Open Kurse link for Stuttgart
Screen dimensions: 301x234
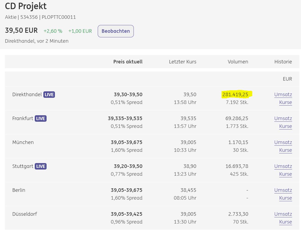point(285,174)
